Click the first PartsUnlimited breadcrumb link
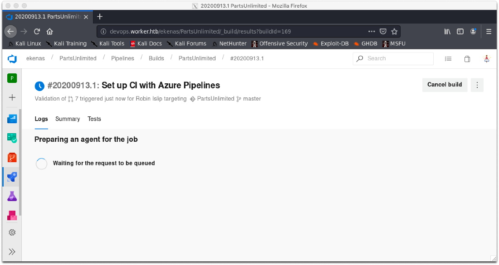This screenshot has width=499, height=265. click(x=78, y=58)
